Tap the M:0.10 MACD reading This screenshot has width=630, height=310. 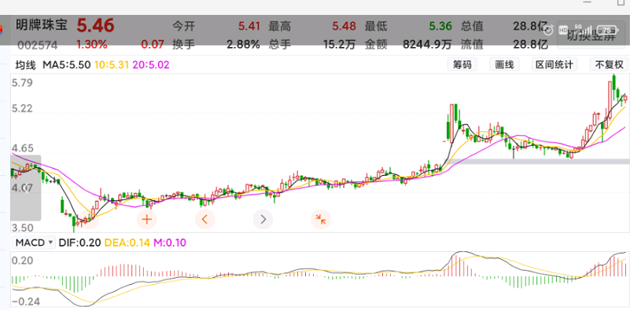click(x=170, y=243)
